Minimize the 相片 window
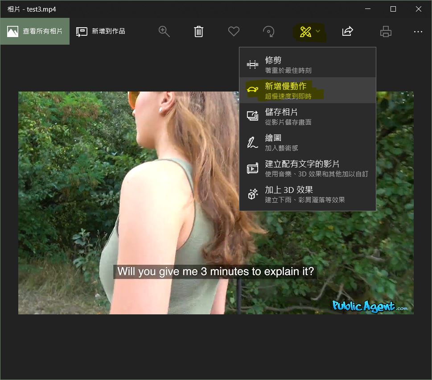432x380 pixels. (367, 9)
